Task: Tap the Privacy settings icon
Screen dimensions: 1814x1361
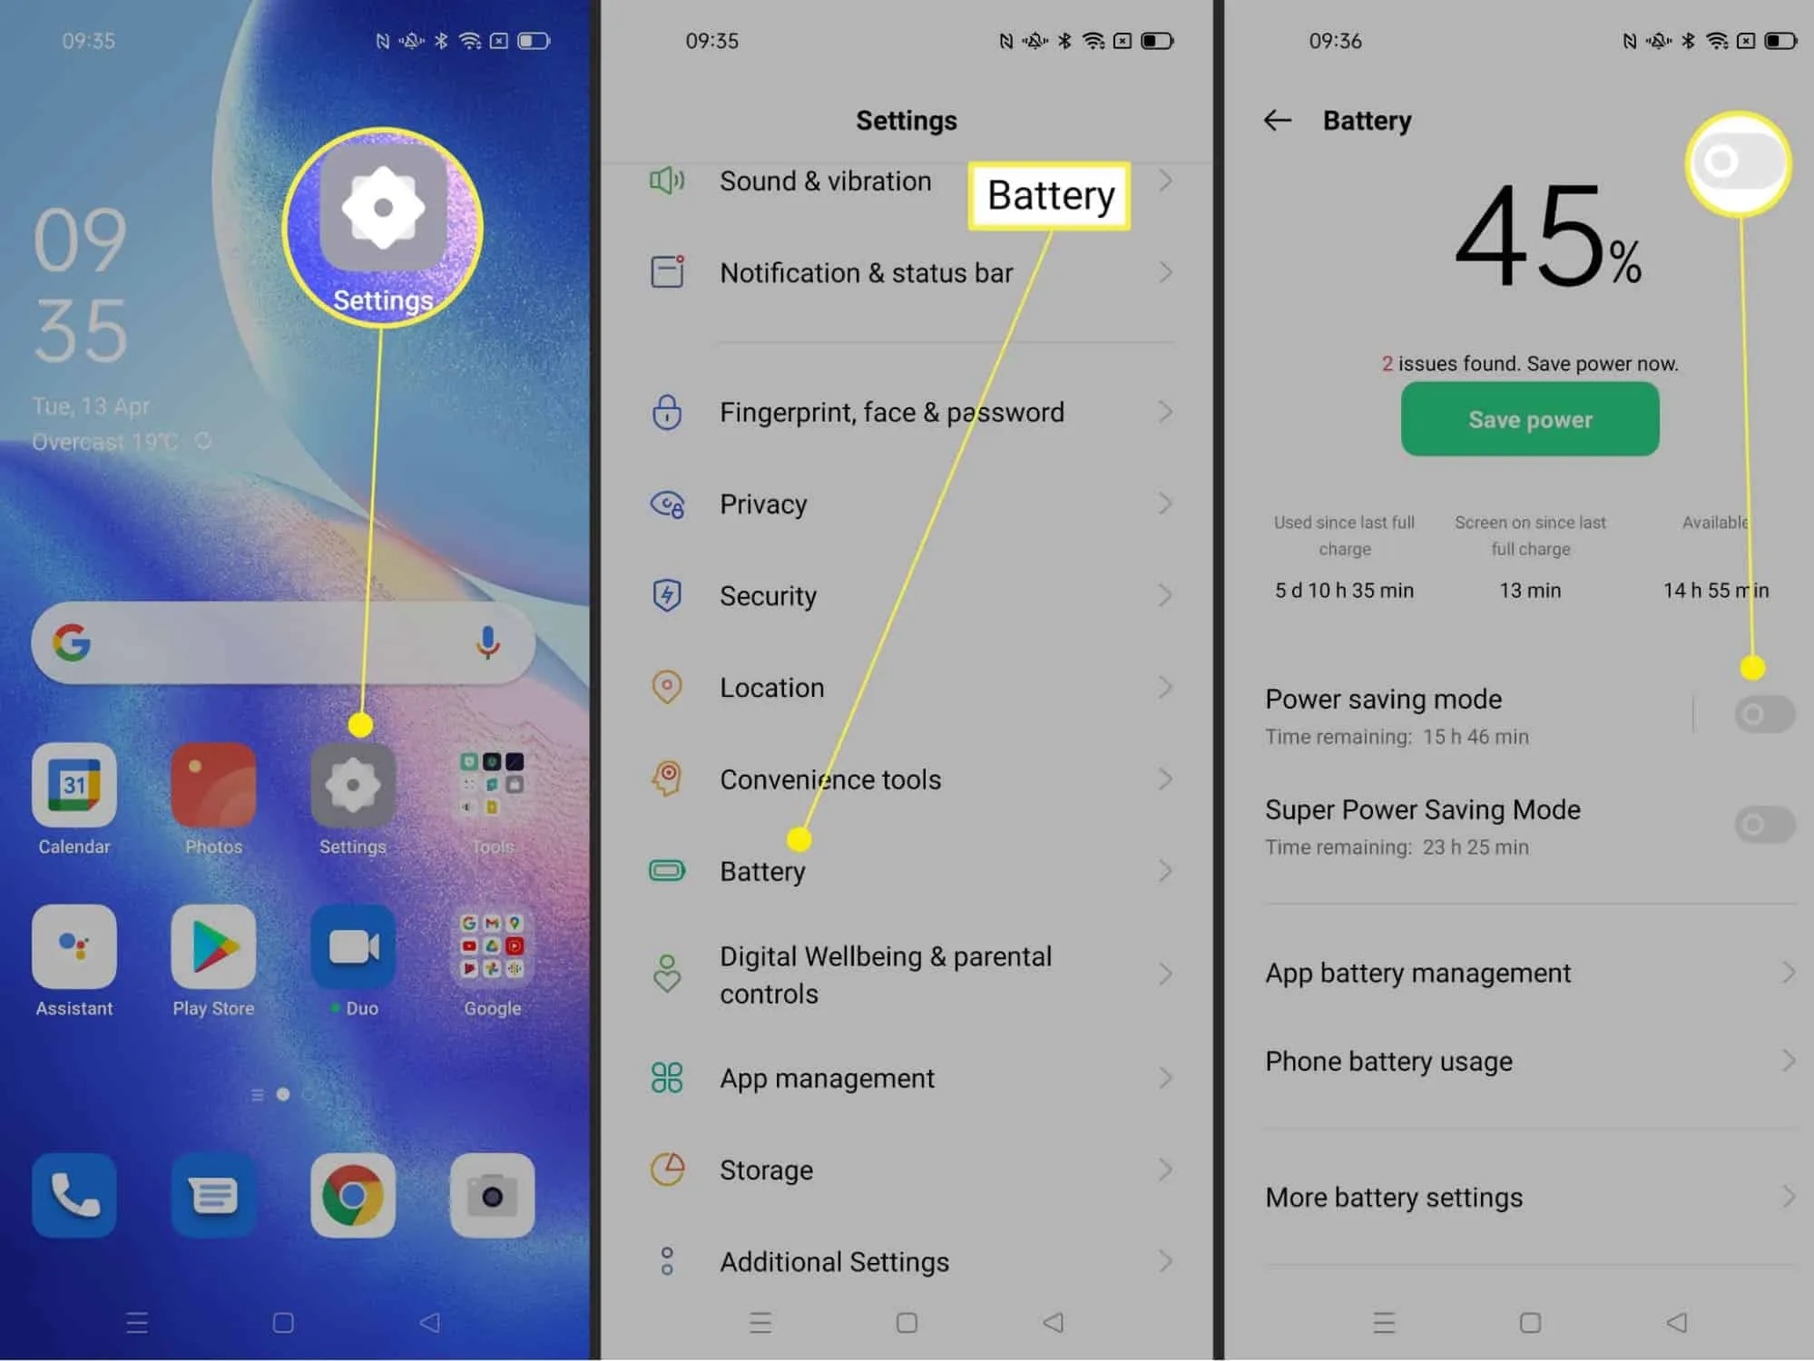Action: coord(666,504)
